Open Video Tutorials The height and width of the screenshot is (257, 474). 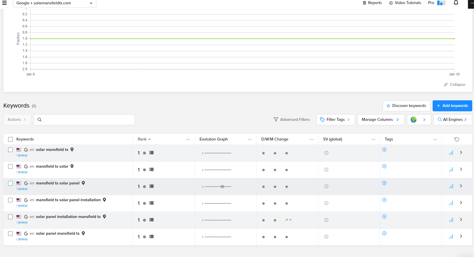[x=405, y=3]
